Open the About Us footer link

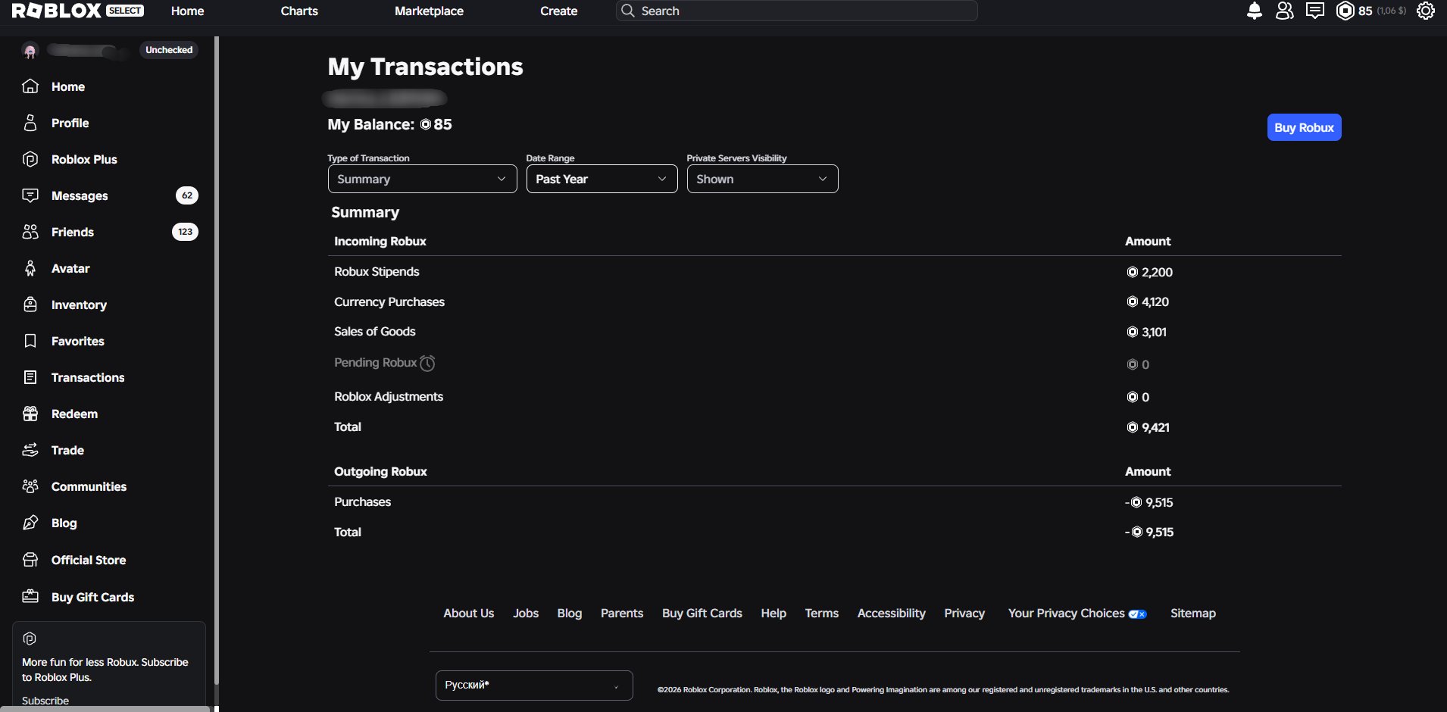coord(468,613)
